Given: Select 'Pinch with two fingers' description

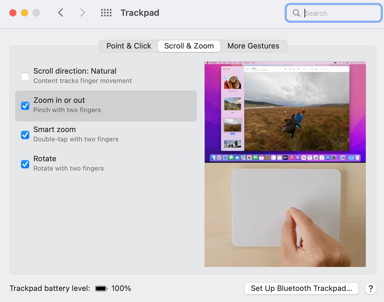Looking at the screenshot, I should pyautogui.click(x=67, y=110).
